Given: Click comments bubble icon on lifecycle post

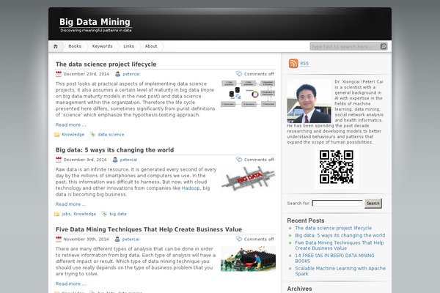Looking at the screenshot, I should coord(239,74).
